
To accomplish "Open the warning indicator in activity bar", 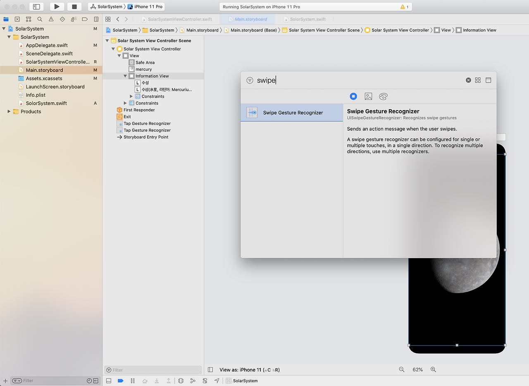I will click(x=404, y=7).
